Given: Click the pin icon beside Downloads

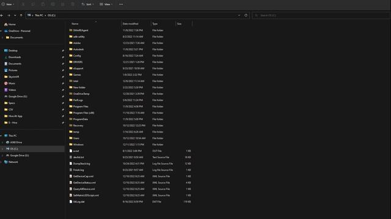Looking at the screenshot, I should point(63,57).
